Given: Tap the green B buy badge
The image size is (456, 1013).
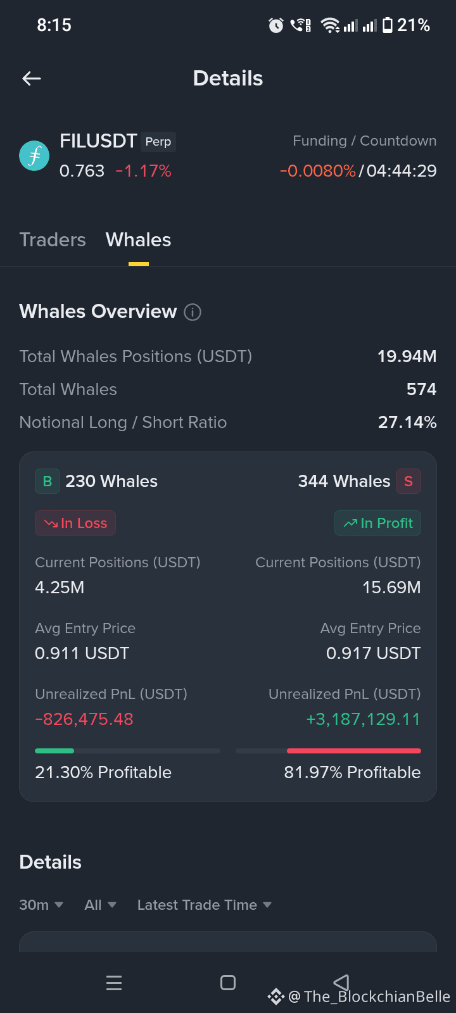Looking at the screenshot, I should tap(47, 481).
